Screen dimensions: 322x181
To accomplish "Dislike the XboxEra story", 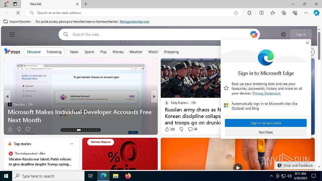I will 19,129.
